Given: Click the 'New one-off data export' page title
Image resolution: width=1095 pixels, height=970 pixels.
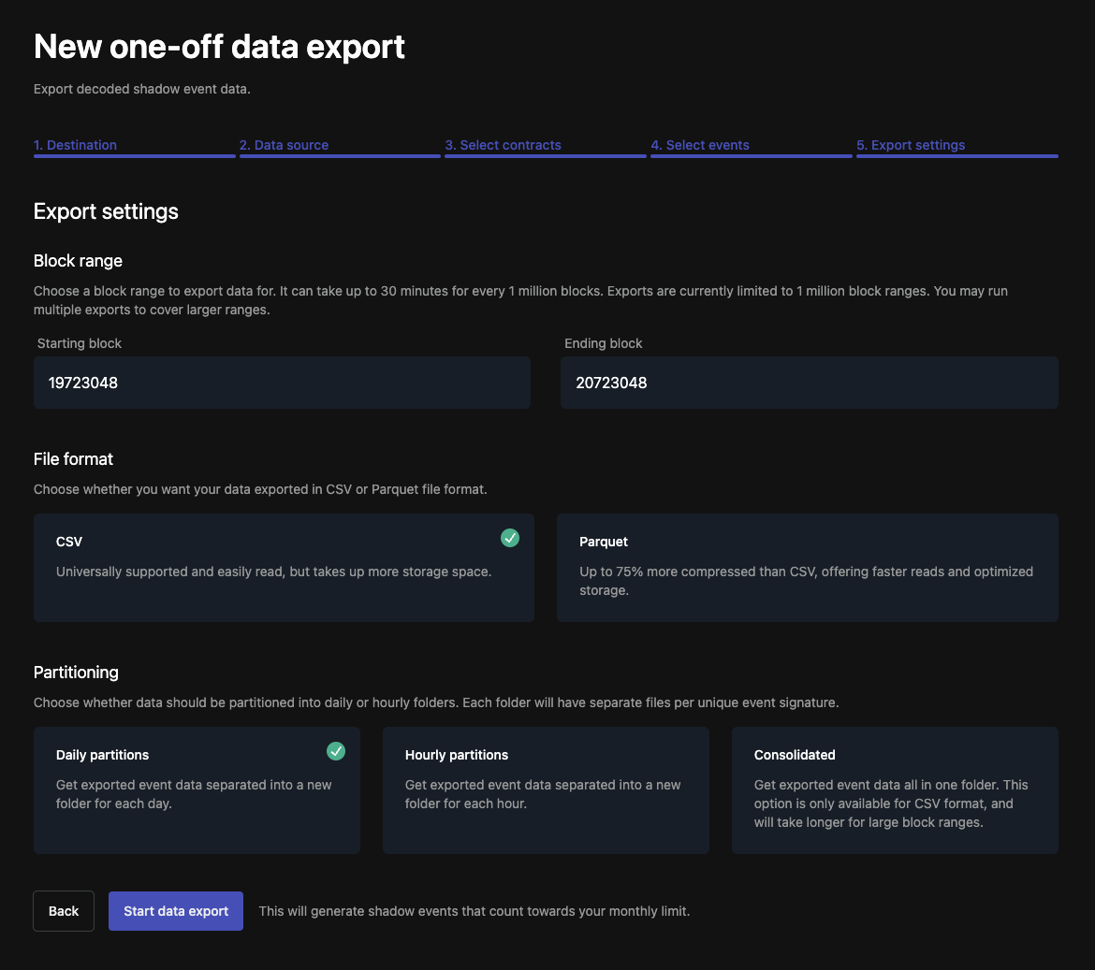Looking at the screenshot, I should click(219, 47).
